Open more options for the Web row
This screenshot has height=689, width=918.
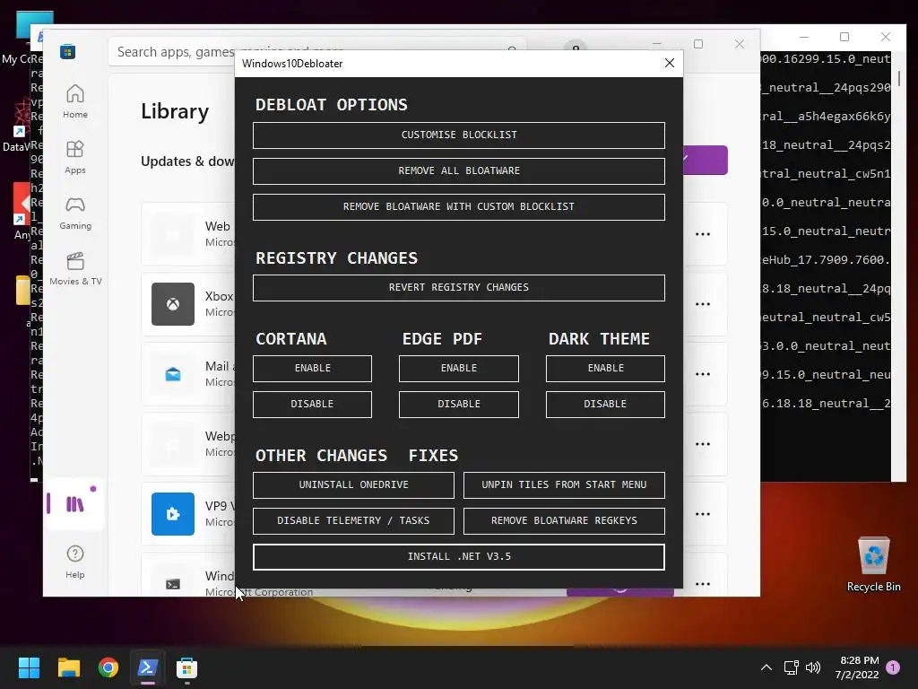tap(703, 234)
